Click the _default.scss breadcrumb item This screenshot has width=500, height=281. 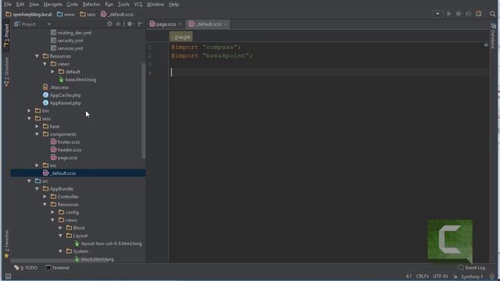point(117,14)
